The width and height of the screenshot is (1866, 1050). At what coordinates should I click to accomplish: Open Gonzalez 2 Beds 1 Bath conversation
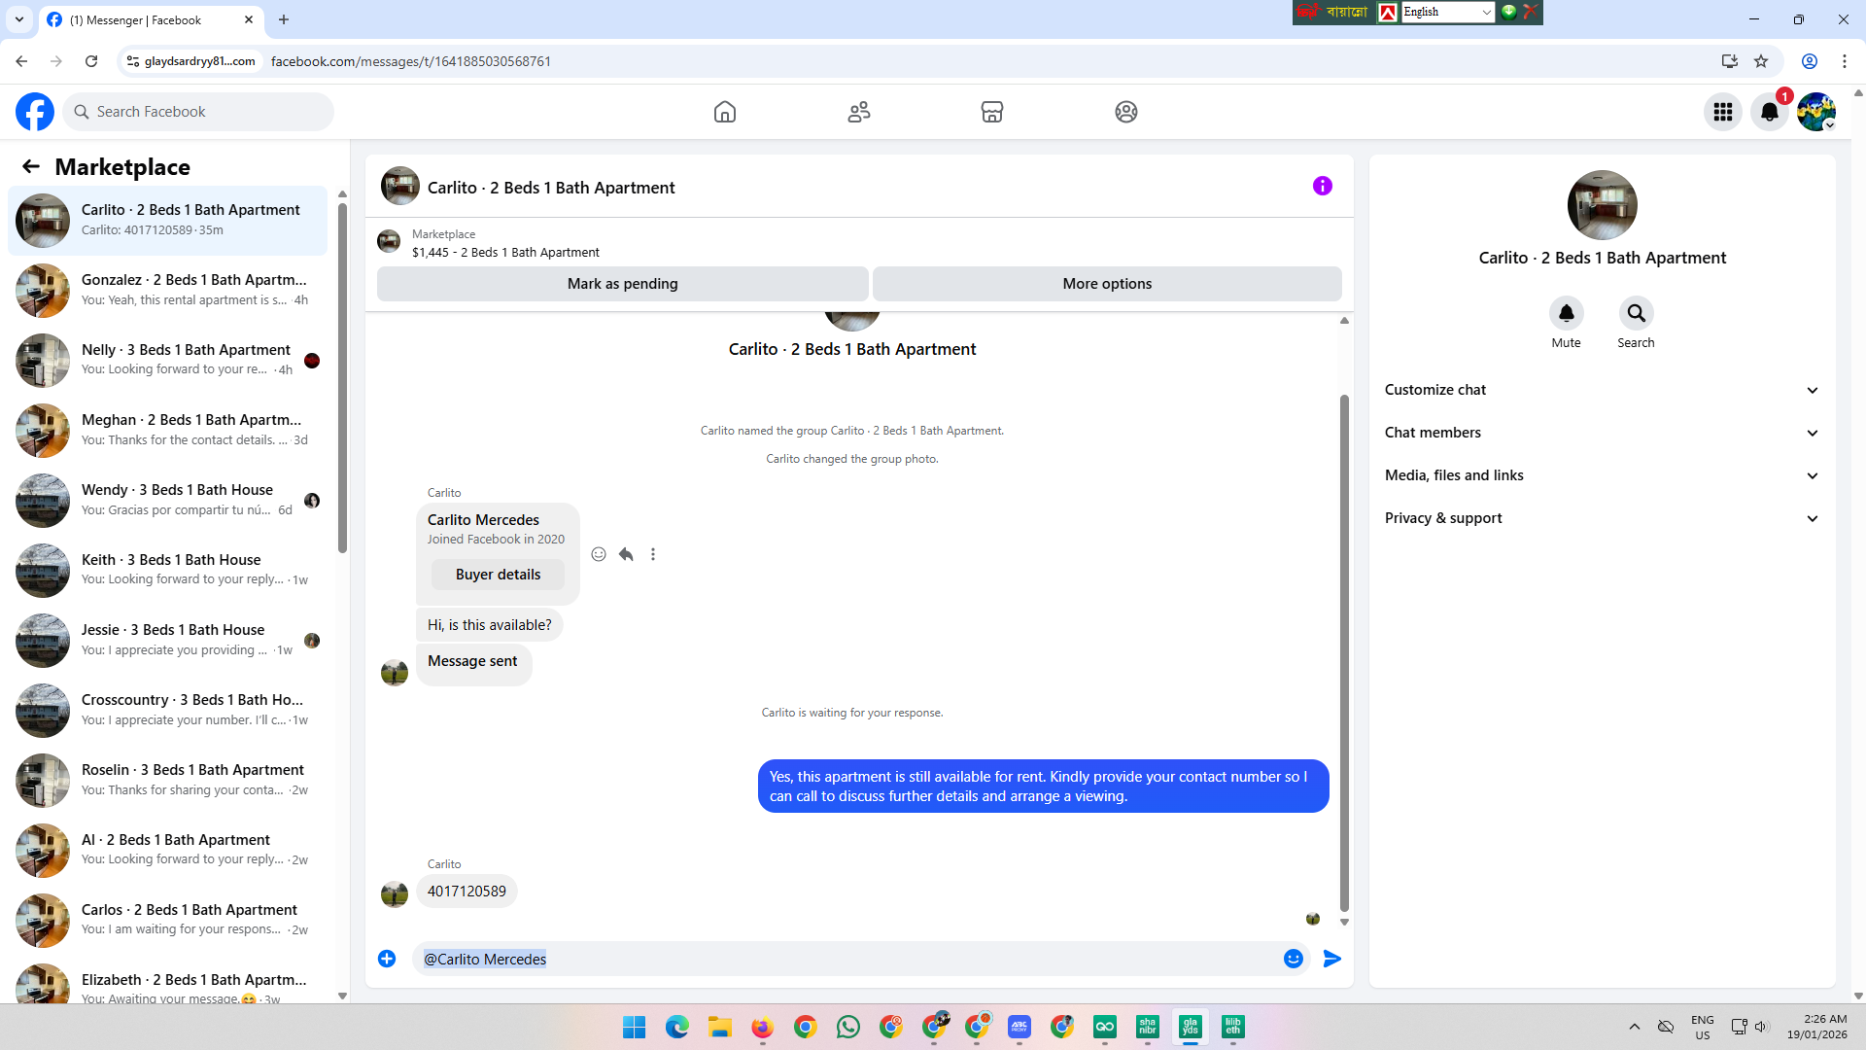point(167,290)
